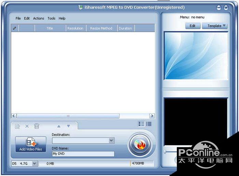Switch to detailed list view icon
This screenshot has width=239, height=176.
(141, 124)
